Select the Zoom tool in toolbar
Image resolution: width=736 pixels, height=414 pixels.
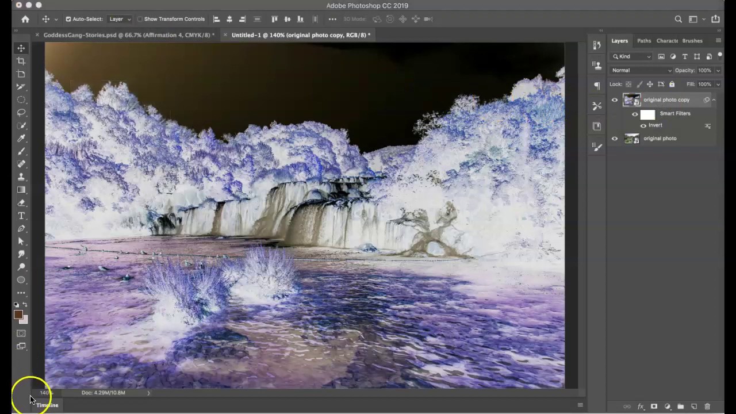tap(21, 267)
